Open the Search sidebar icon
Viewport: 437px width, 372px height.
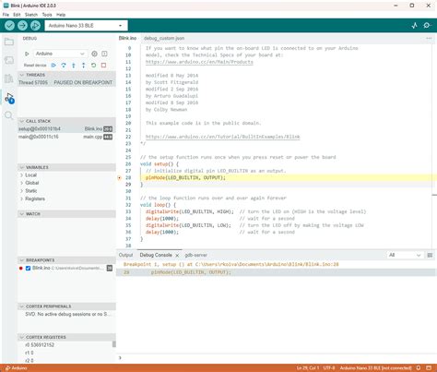coord(8,115)
